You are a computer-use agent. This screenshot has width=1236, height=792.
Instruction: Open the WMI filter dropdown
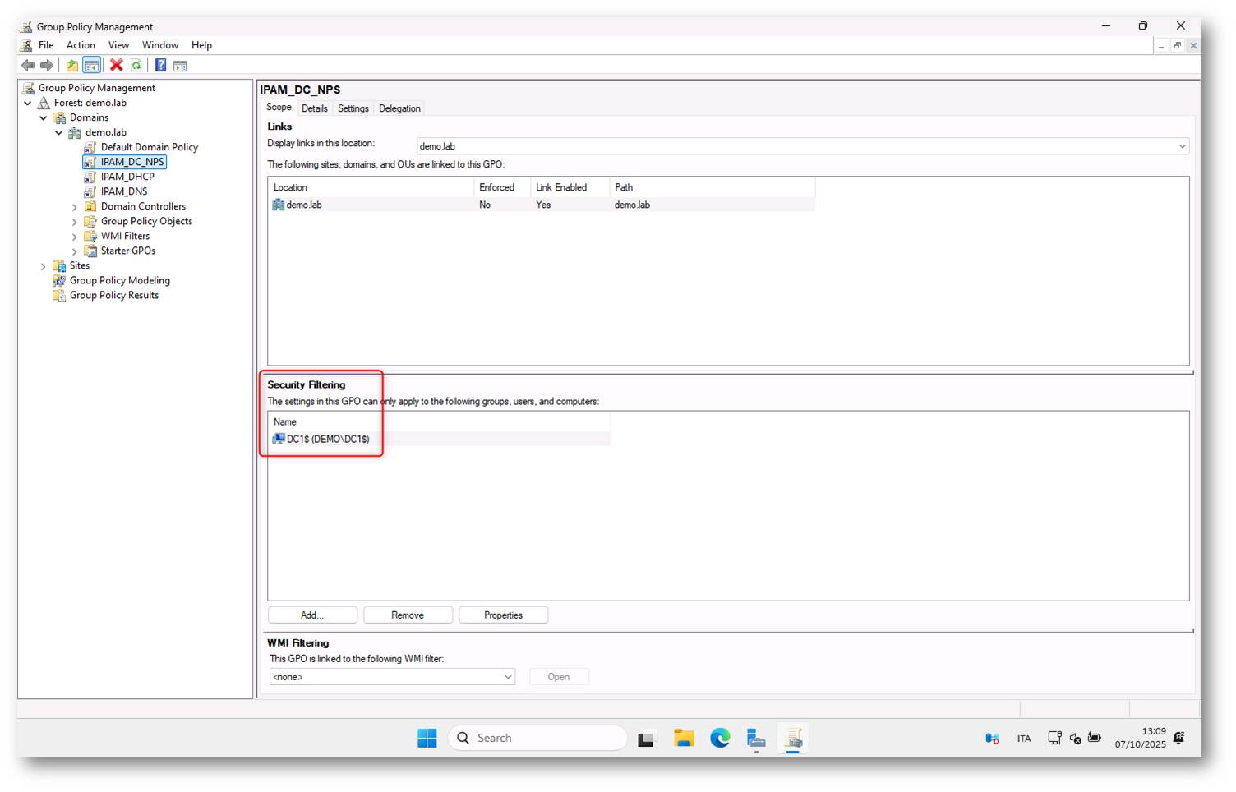point(507,677)
